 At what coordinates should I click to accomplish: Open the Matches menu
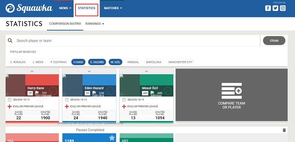113,8
